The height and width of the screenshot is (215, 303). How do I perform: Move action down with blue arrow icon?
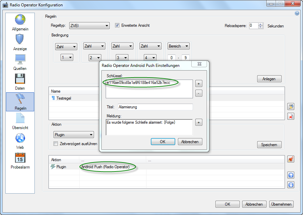[291, 185]
